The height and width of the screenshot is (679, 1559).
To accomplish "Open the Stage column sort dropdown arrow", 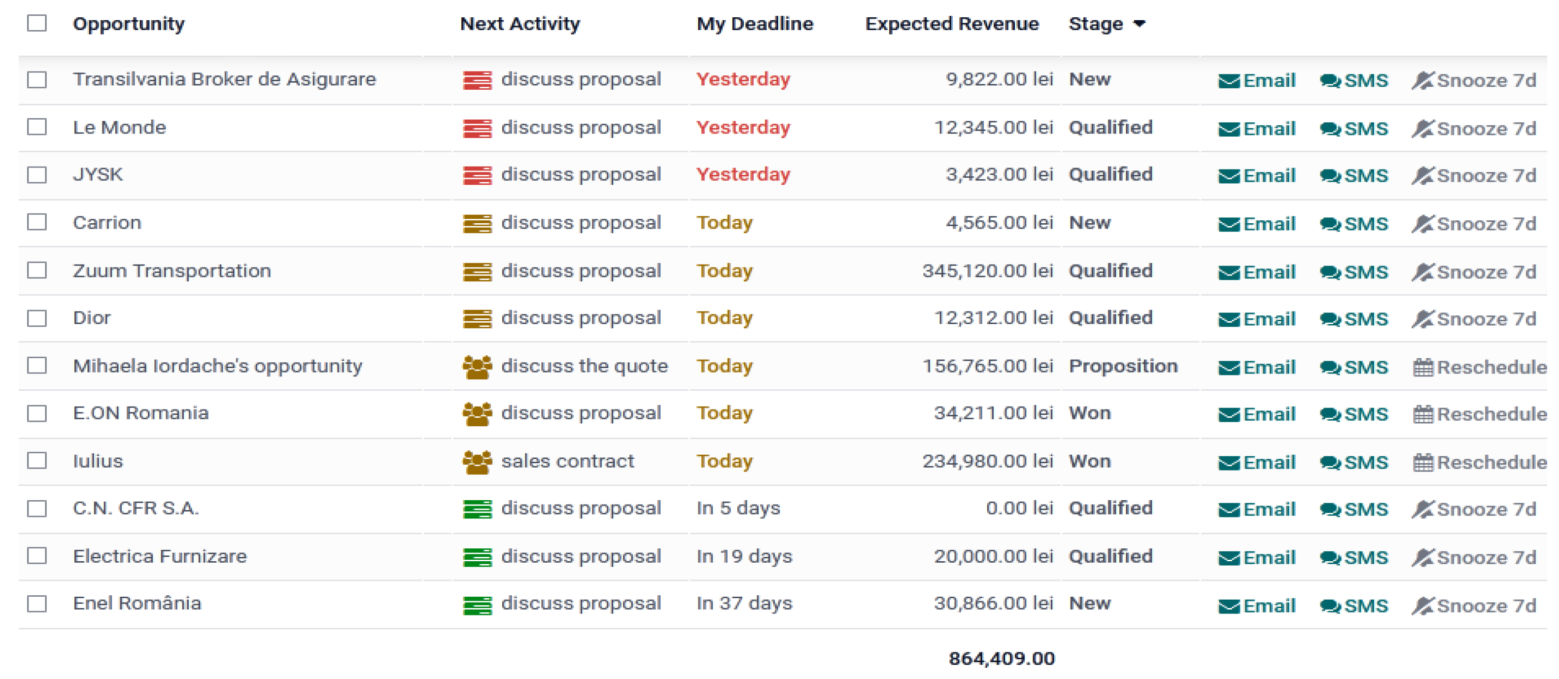I will (1140, 24).
